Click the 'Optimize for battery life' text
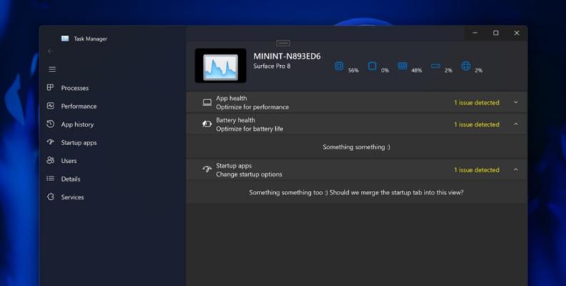This screenshot has height=286, width=566. (249, 129)
